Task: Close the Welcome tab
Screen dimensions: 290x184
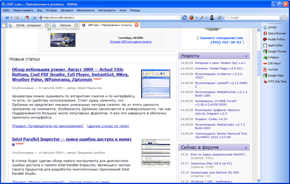Action: point(76,25)
